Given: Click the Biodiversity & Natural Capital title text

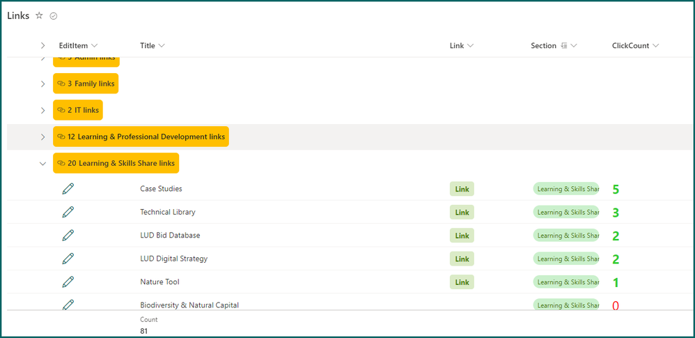Looking at the screenshot, I should coord(189,305).
